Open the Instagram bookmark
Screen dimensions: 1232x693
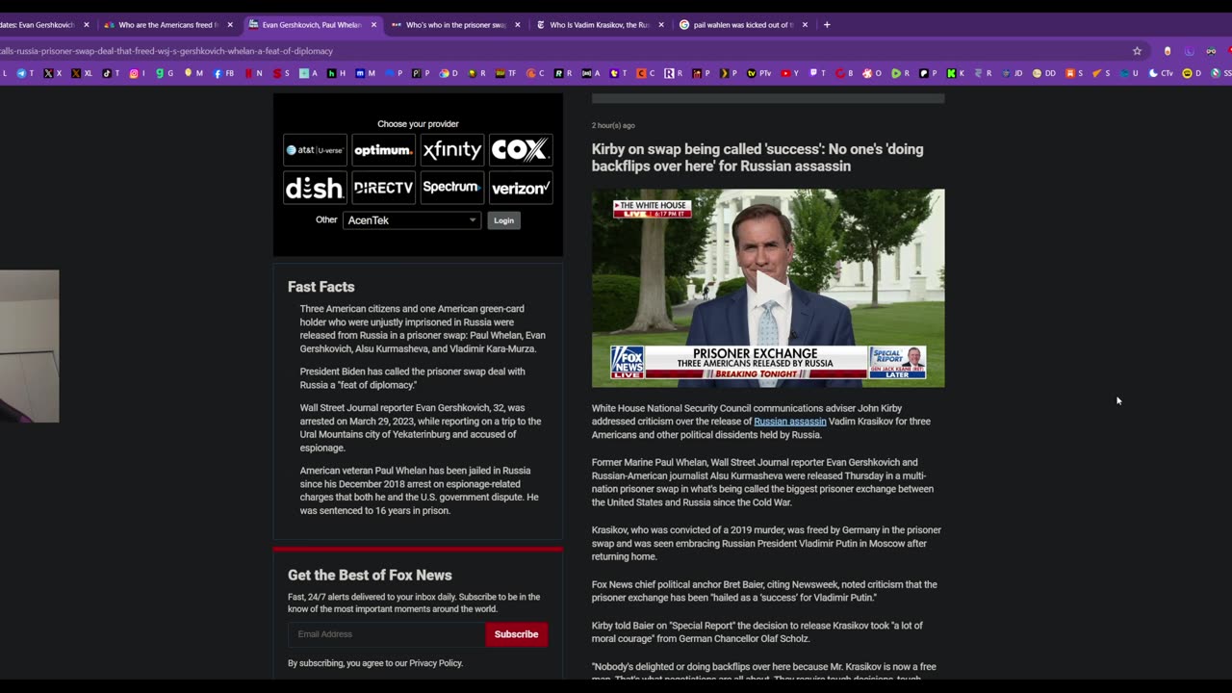[x=138, y=73]
